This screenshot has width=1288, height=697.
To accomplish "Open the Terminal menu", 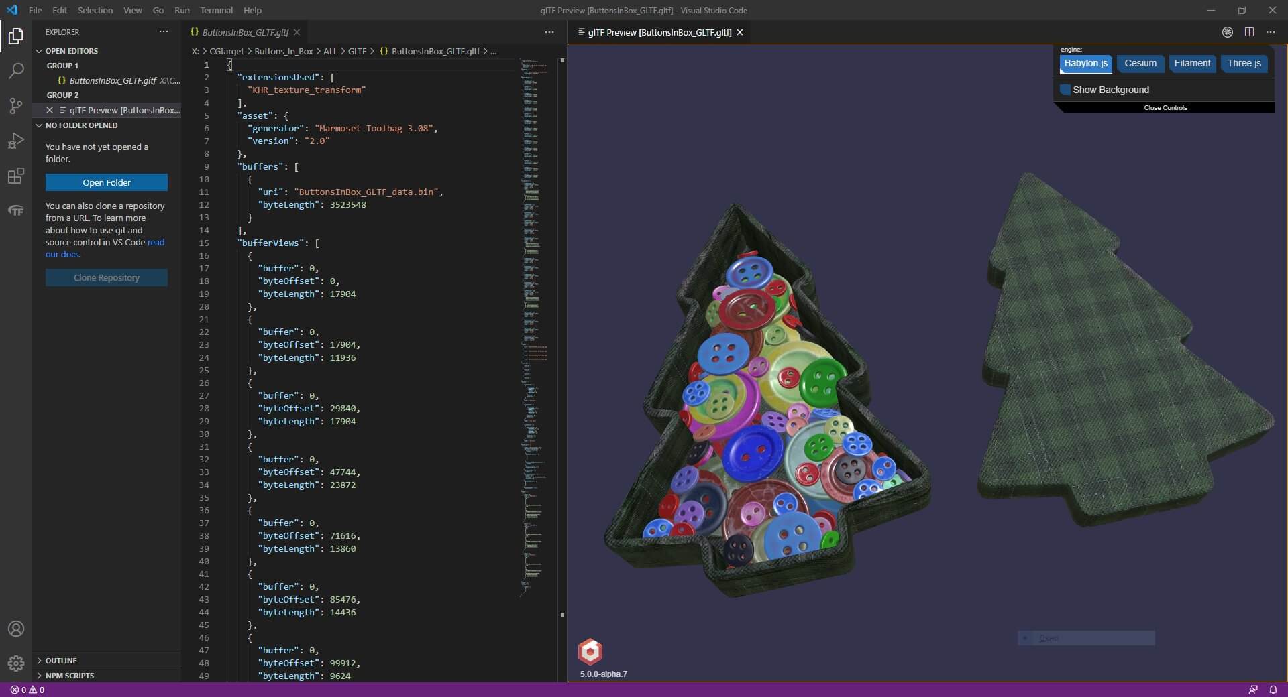I will click(216, 10).
